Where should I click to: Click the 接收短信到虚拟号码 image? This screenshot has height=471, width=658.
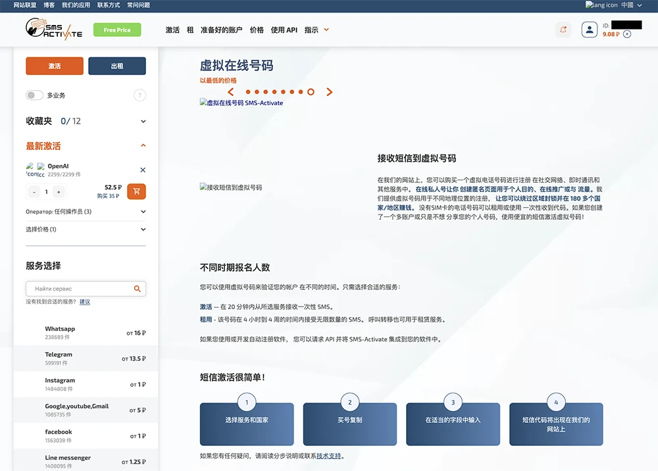pos(231,187)
